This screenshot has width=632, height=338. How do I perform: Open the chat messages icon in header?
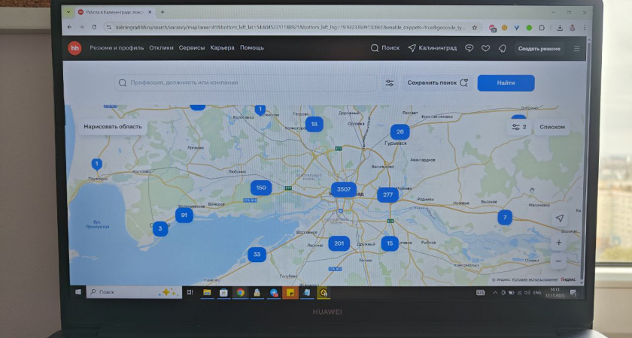tap(469, 48)
